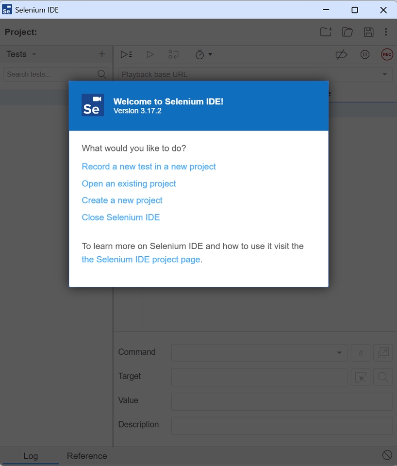Click Open an existing project link
The image size is (397, 466).
[x=129, y=183]
